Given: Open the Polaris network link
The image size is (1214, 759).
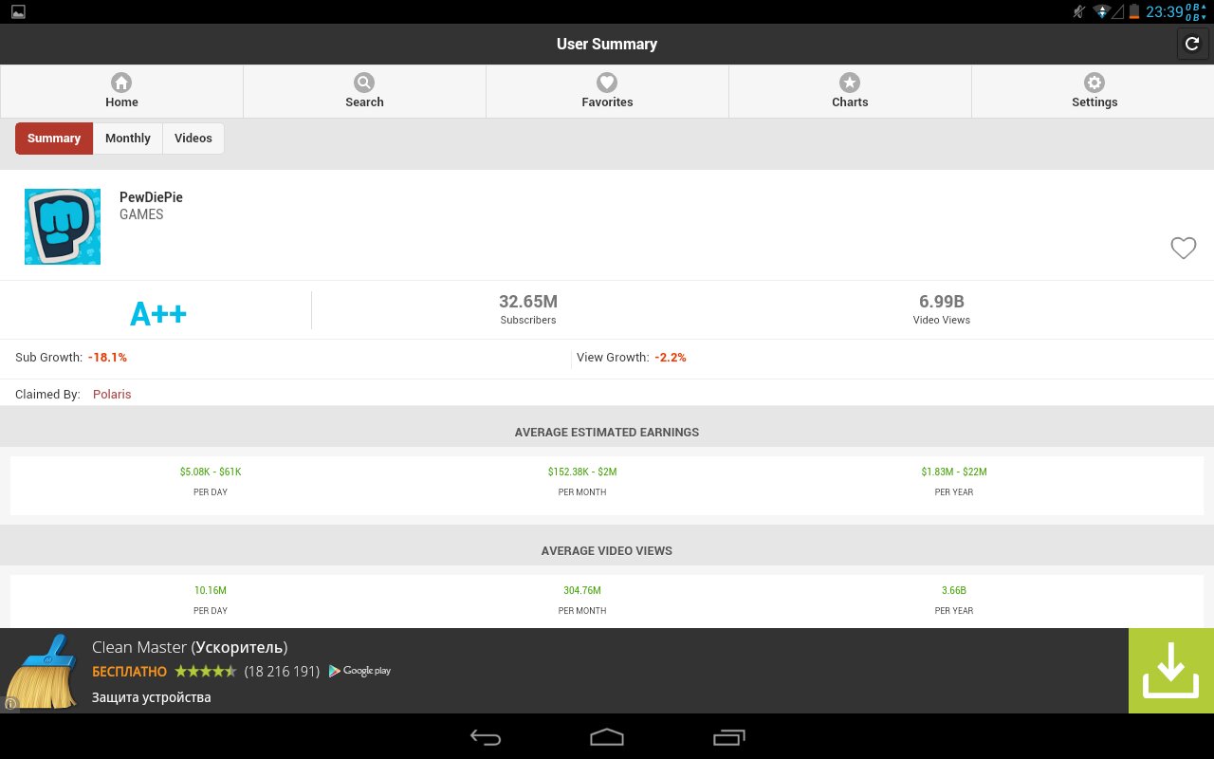Looking at the screenshot, I should [112, 395].
